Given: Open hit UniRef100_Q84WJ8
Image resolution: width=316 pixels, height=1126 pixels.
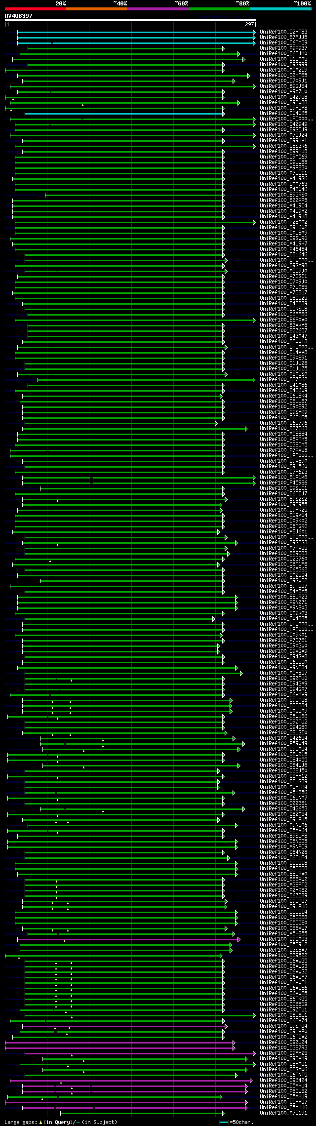Looking at the screenshot, I should [283, 765].
